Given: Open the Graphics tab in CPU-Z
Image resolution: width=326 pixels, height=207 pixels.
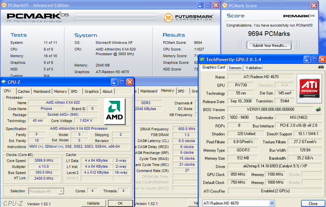Looking at the screenshot, I should pos(91,91).
